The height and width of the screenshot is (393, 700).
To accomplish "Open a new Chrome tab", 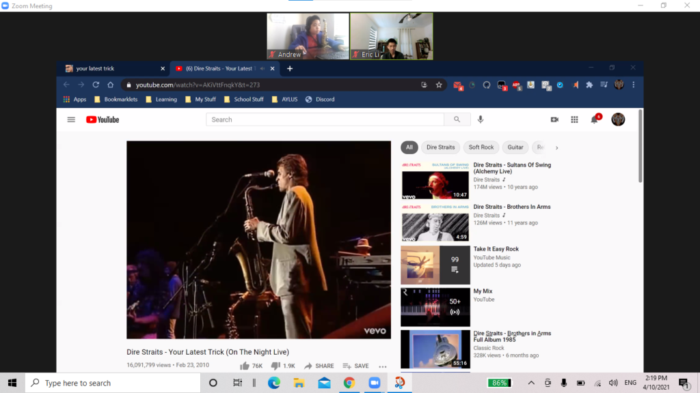I will click(x=290, y=69).
